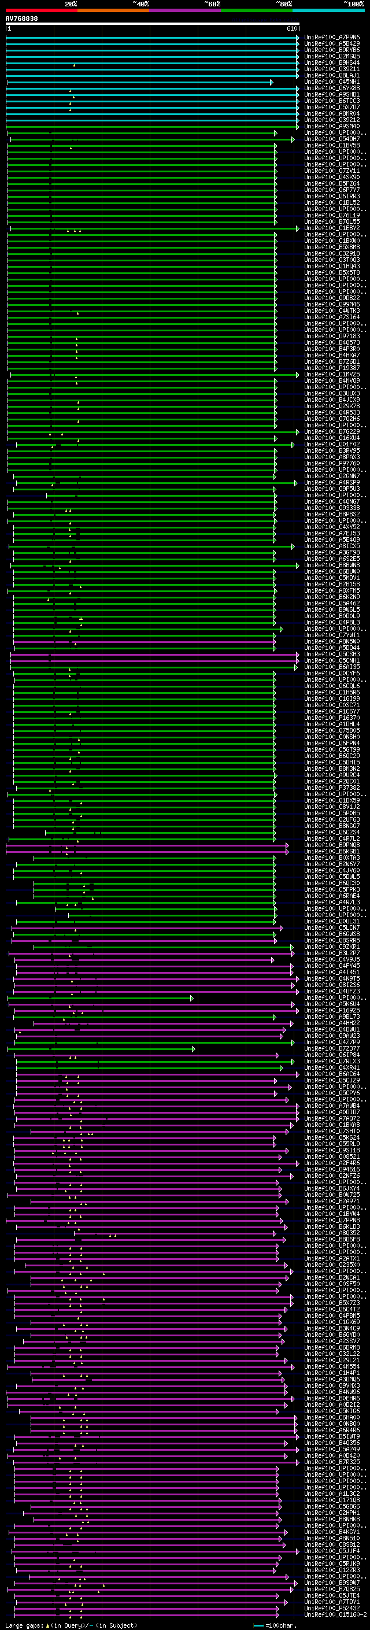Viewport: 370px width, 1630px height.
Task: Click the UniRef100_C1BV58 label
Action: [x=332, y=145]
